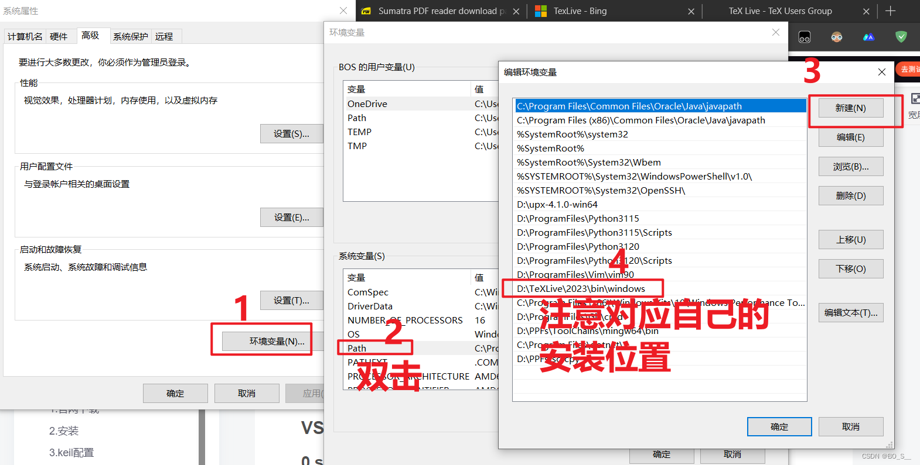
Task: Confirm with 确定 in 编辑环境变量 dialog
Action: (x=779, y=427)
